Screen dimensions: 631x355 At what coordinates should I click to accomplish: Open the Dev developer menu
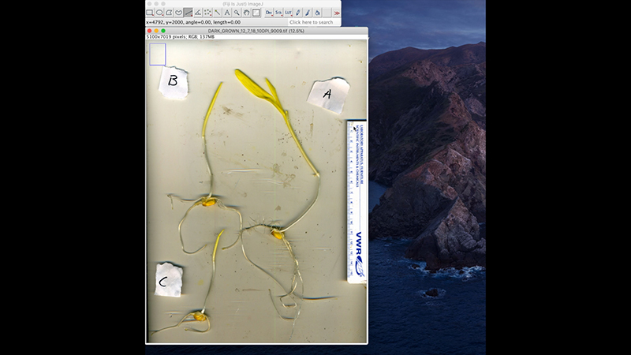click(269, 13)
